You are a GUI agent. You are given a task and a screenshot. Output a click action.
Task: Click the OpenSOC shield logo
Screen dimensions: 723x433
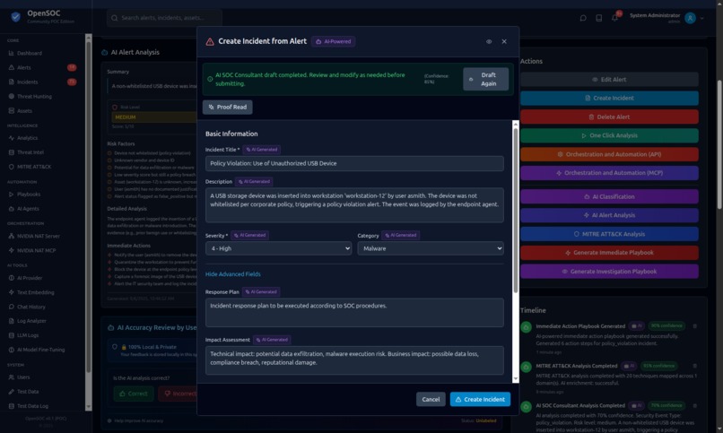click(15, 17)
